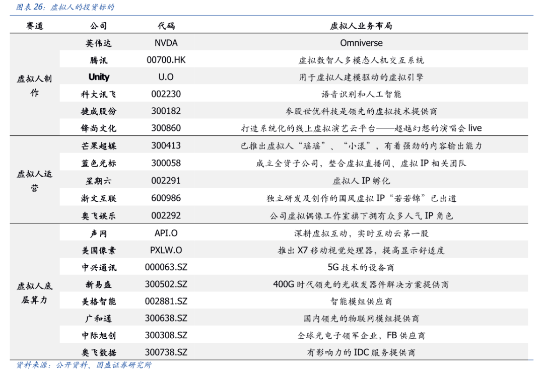This screenshot has width=544, height=381.
Task: Click description 深耕虚拟互动 row text
Action: coord(361,234)
